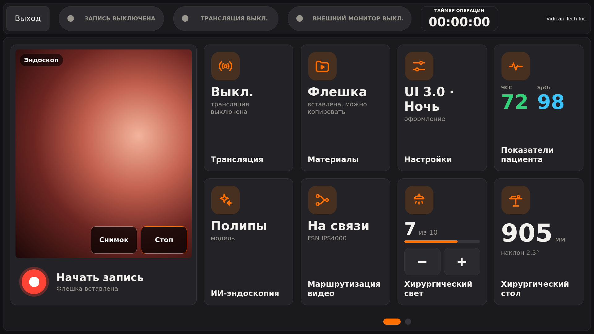The image size is (594, 334).
Task: Click the наклон 2.5° text
Action: point(520,253)
